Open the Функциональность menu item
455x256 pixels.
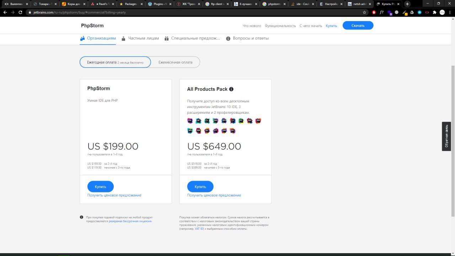tap(280, 26)
